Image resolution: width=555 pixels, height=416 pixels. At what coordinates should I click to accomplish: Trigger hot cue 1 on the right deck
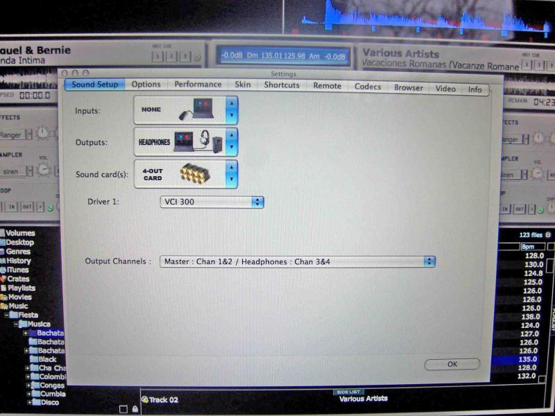point(527,64)
